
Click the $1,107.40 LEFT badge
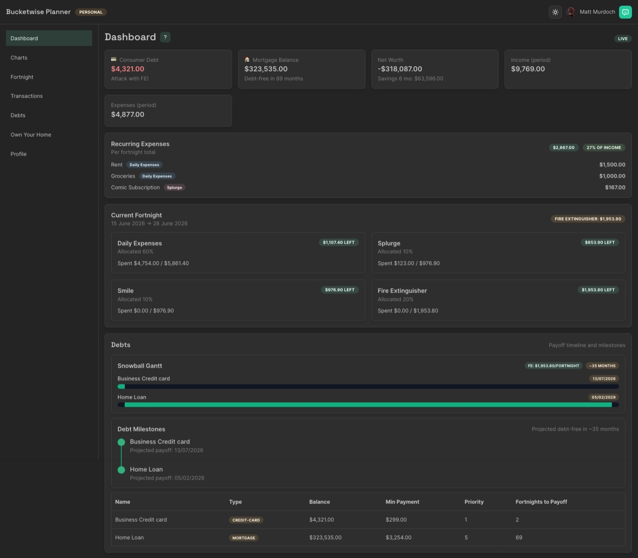(x=338, y=243)
